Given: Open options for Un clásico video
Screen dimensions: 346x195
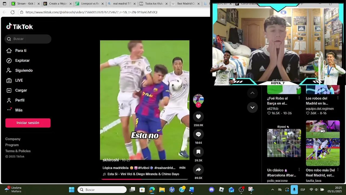Looking at the screenshot, I should tap(299, 170).
